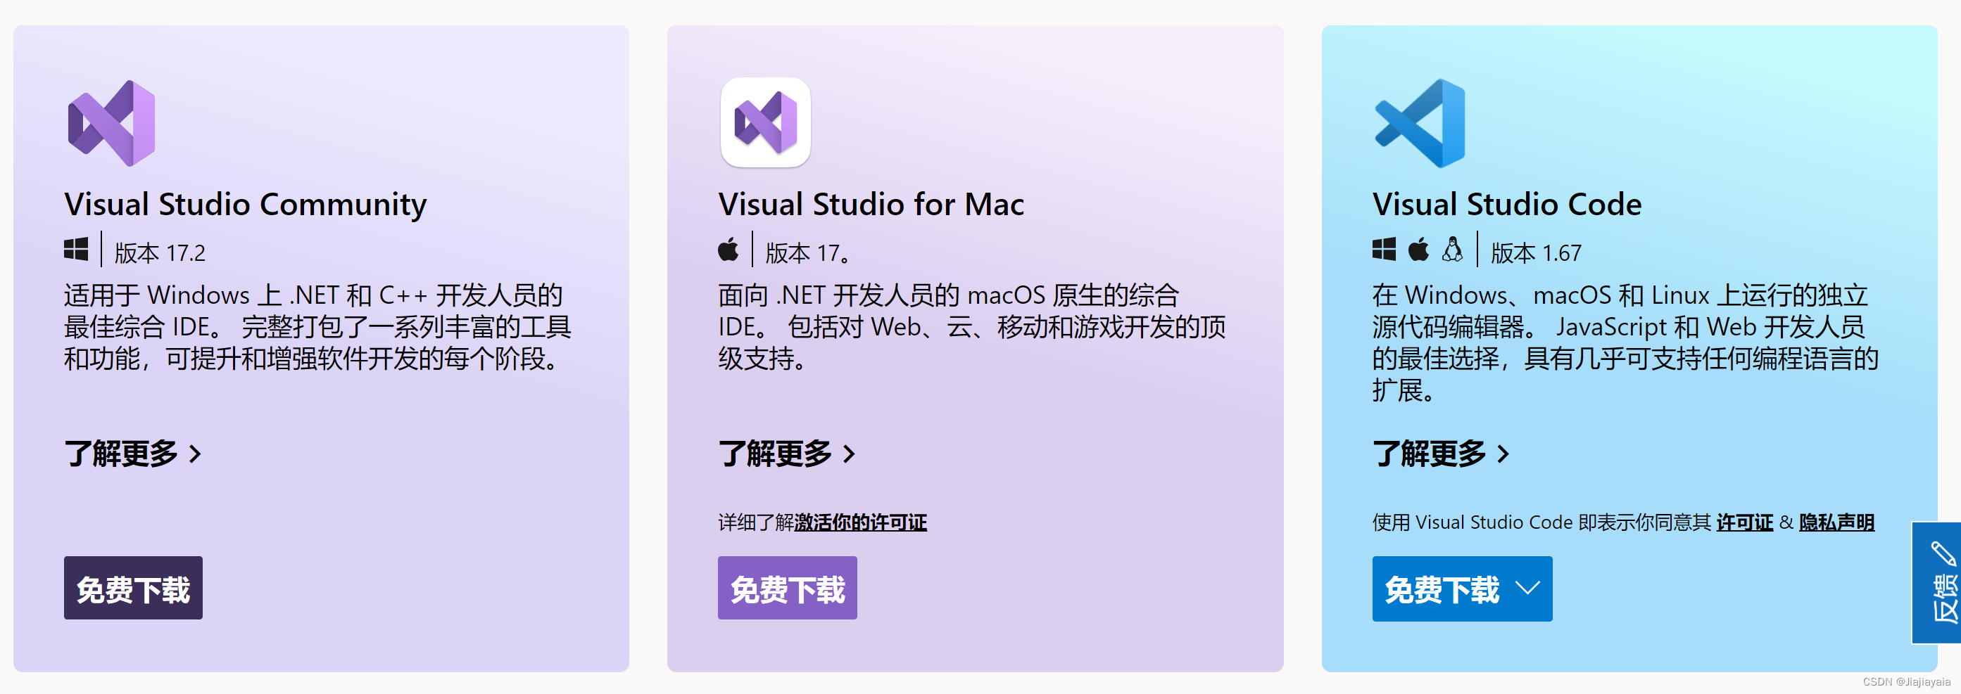Image resolution: width=1961 pixels, height=694 pixels.
Task: Open the 隐私声明 privacy statement link
Action: [1836, 522]
